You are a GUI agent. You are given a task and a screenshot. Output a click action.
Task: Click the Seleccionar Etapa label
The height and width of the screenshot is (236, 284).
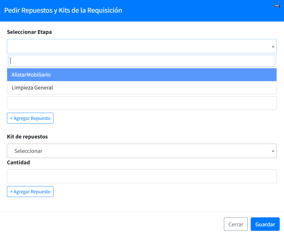point(29,32)
